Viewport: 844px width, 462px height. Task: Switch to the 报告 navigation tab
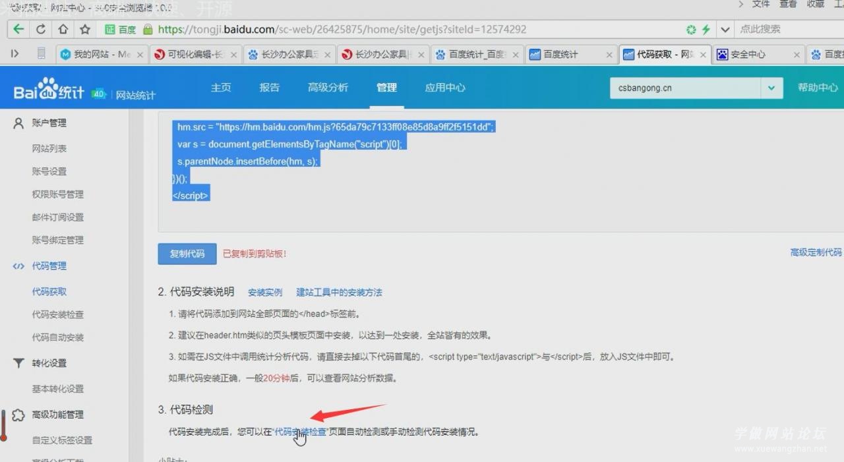tap(270, 86)
